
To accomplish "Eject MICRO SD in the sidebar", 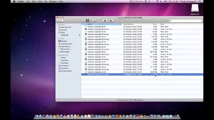I will pyautogui.click(x=80, y=35).
